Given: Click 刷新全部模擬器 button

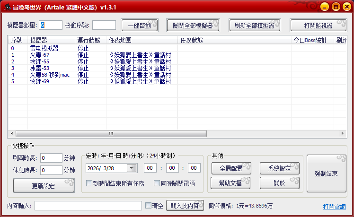Looking at the screenshot, I should point(255,26).
